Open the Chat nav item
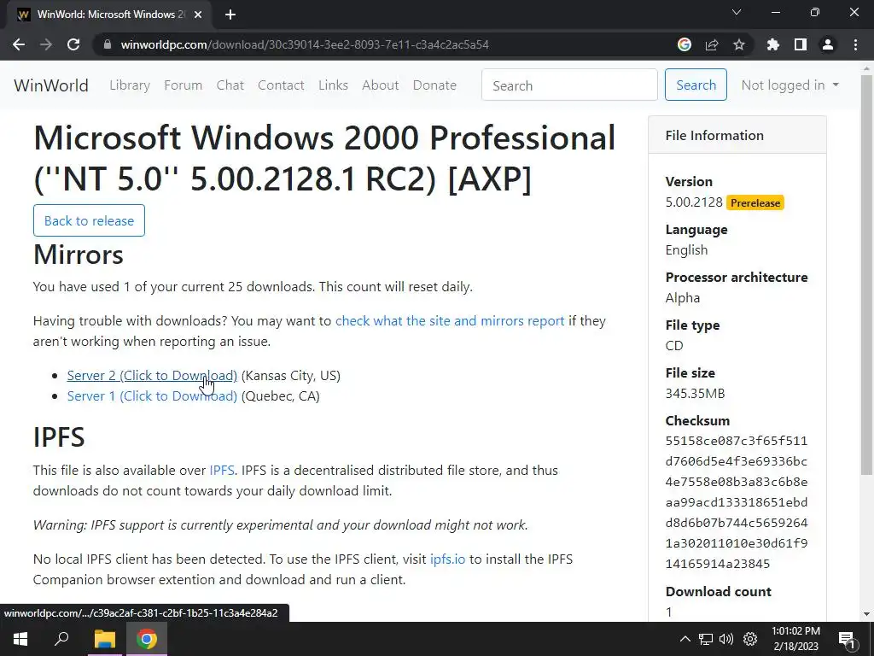The image size is (874, 656). pyautogui.click(x=230, y=85)
